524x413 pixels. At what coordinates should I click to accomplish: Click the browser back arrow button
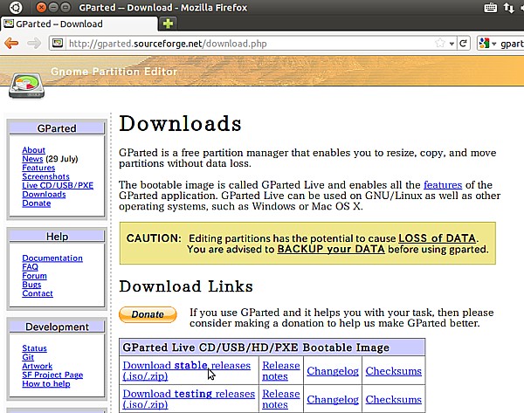pyautogui.click(x=11, y=43)
